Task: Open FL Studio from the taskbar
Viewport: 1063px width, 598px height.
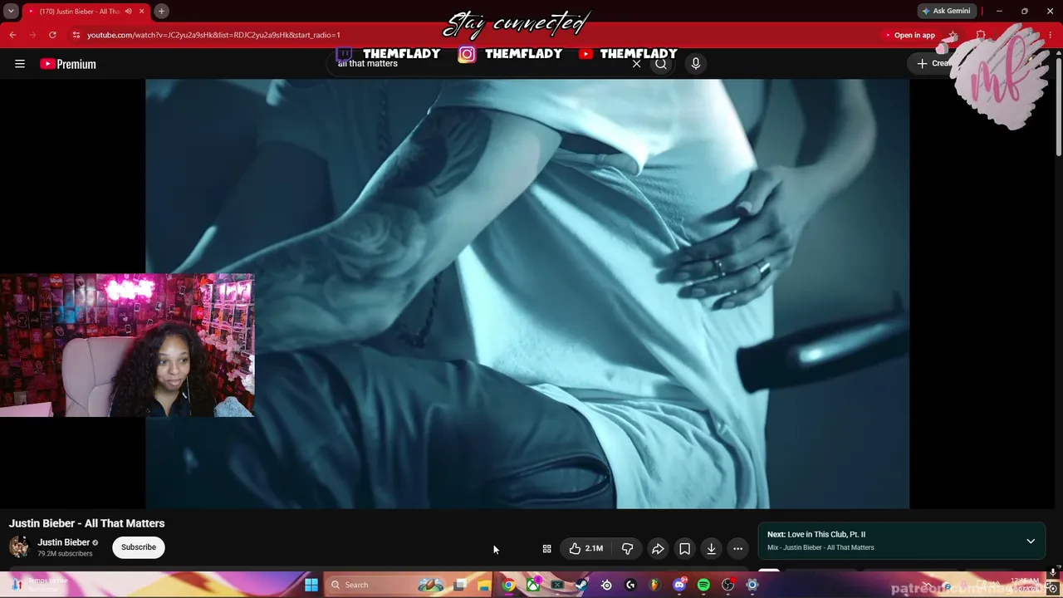Action: [x=654, y=585]
